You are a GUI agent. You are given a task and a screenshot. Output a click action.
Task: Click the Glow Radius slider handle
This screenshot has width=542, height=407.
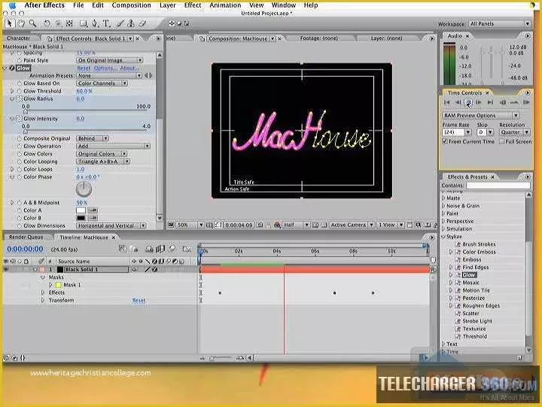(26, 112)
